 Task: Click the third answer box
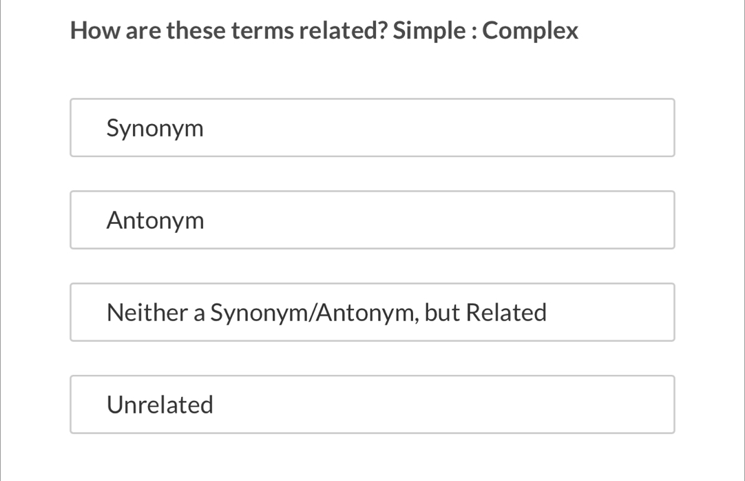pyautogui.click(x=372, y=313)
